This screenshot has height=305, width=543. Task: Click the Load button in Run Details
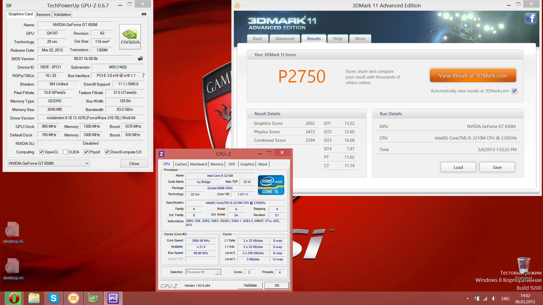pos(458,167)
